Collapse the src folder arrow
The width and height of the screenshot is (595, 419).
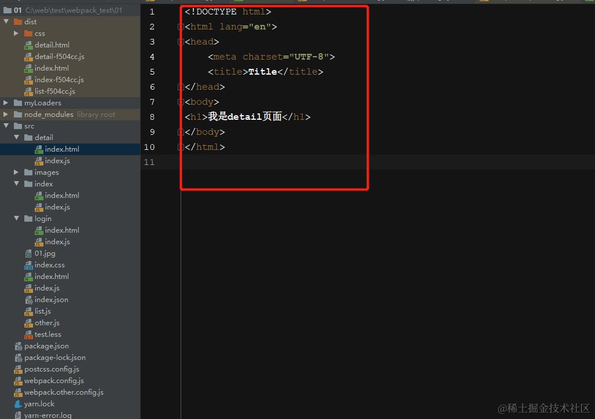click(x=6, y=126)
